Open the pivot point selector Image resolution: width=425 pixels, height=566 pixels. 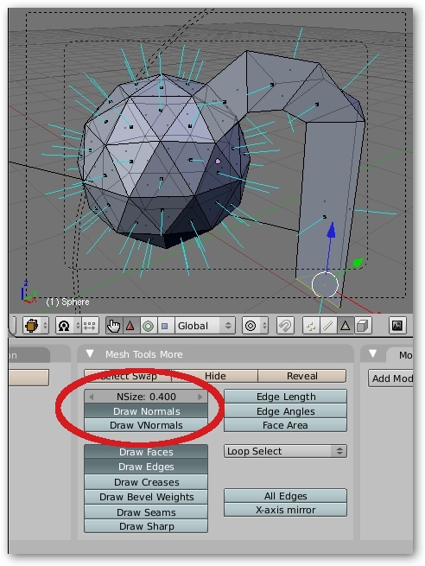(68, 326)
